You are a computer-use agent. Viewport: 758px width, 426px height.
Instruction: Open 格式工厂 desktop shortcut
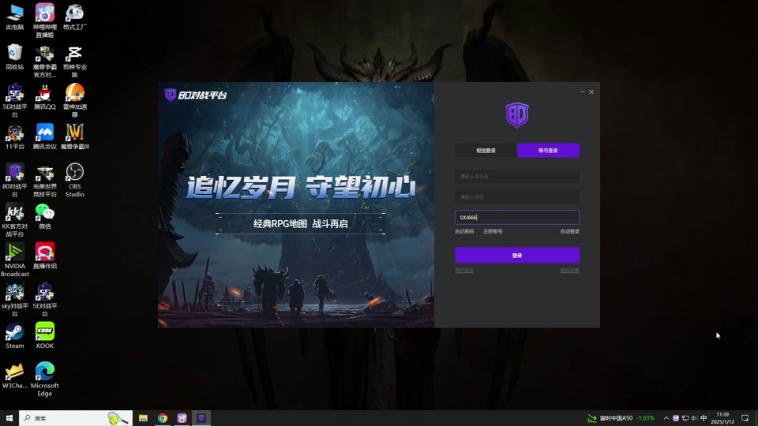pos(74,17)
